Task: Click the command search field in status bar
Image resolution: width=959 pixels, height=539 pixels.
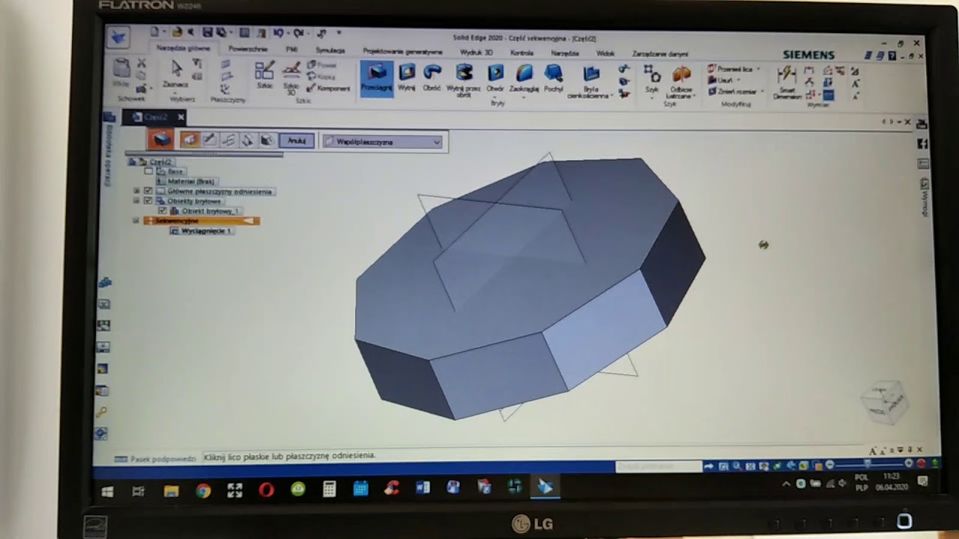Action: click(659, 466)
